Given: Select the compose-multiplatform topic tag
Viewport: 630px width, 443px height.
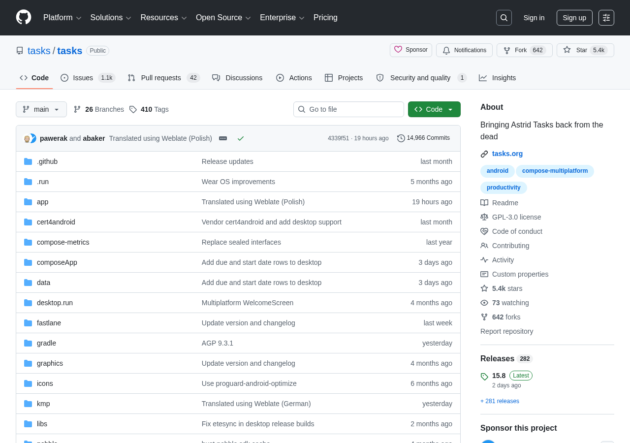Looking at the screenshot, I should (x=555, y=171).
